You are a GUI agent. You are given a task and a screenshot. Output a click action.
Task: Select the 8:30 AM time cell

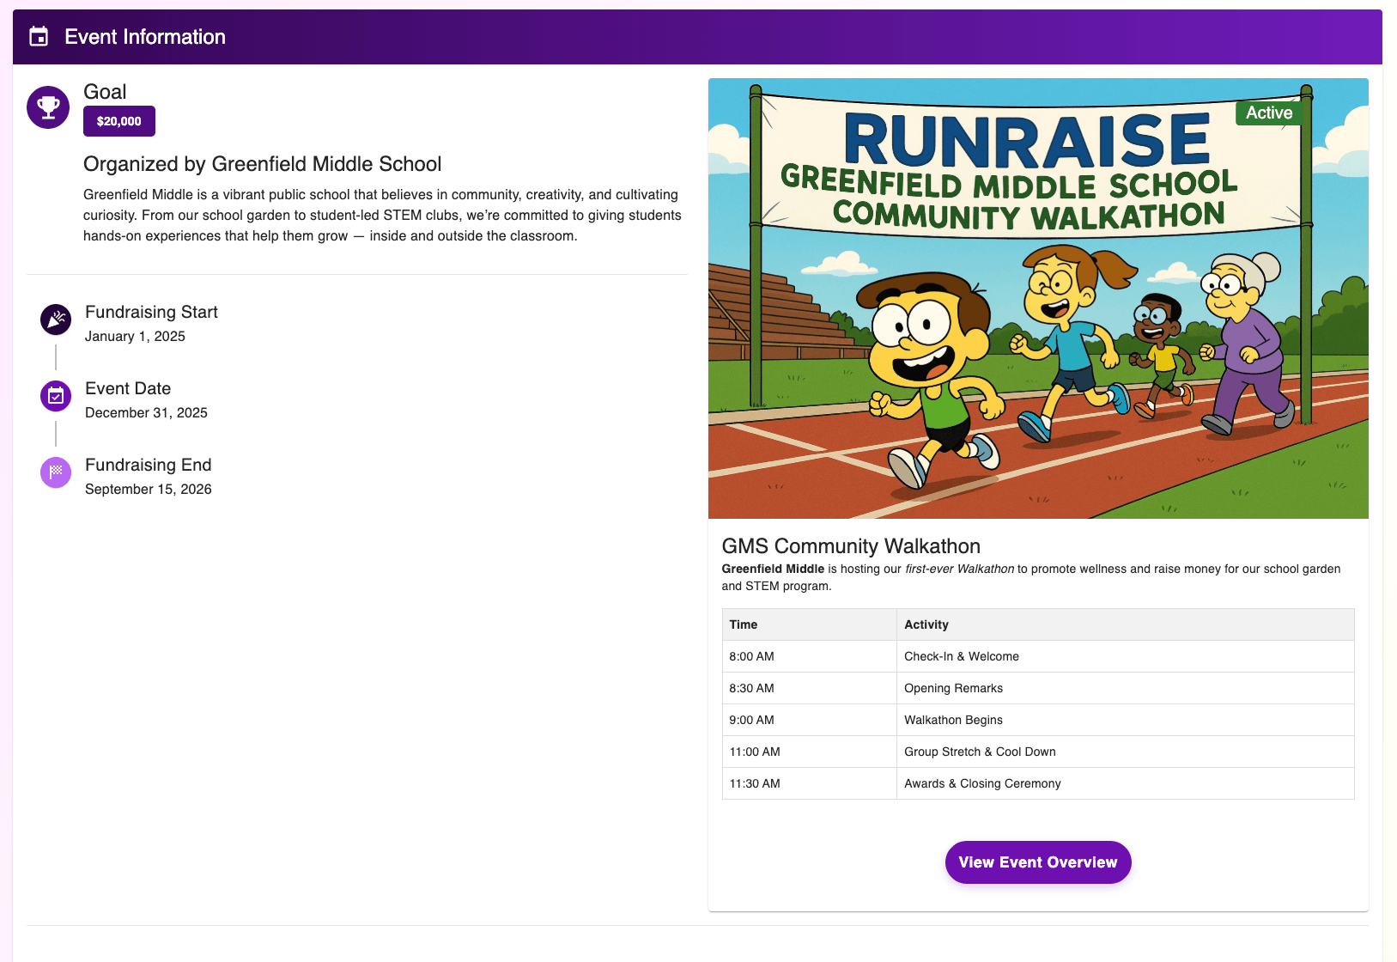(810, 688)
